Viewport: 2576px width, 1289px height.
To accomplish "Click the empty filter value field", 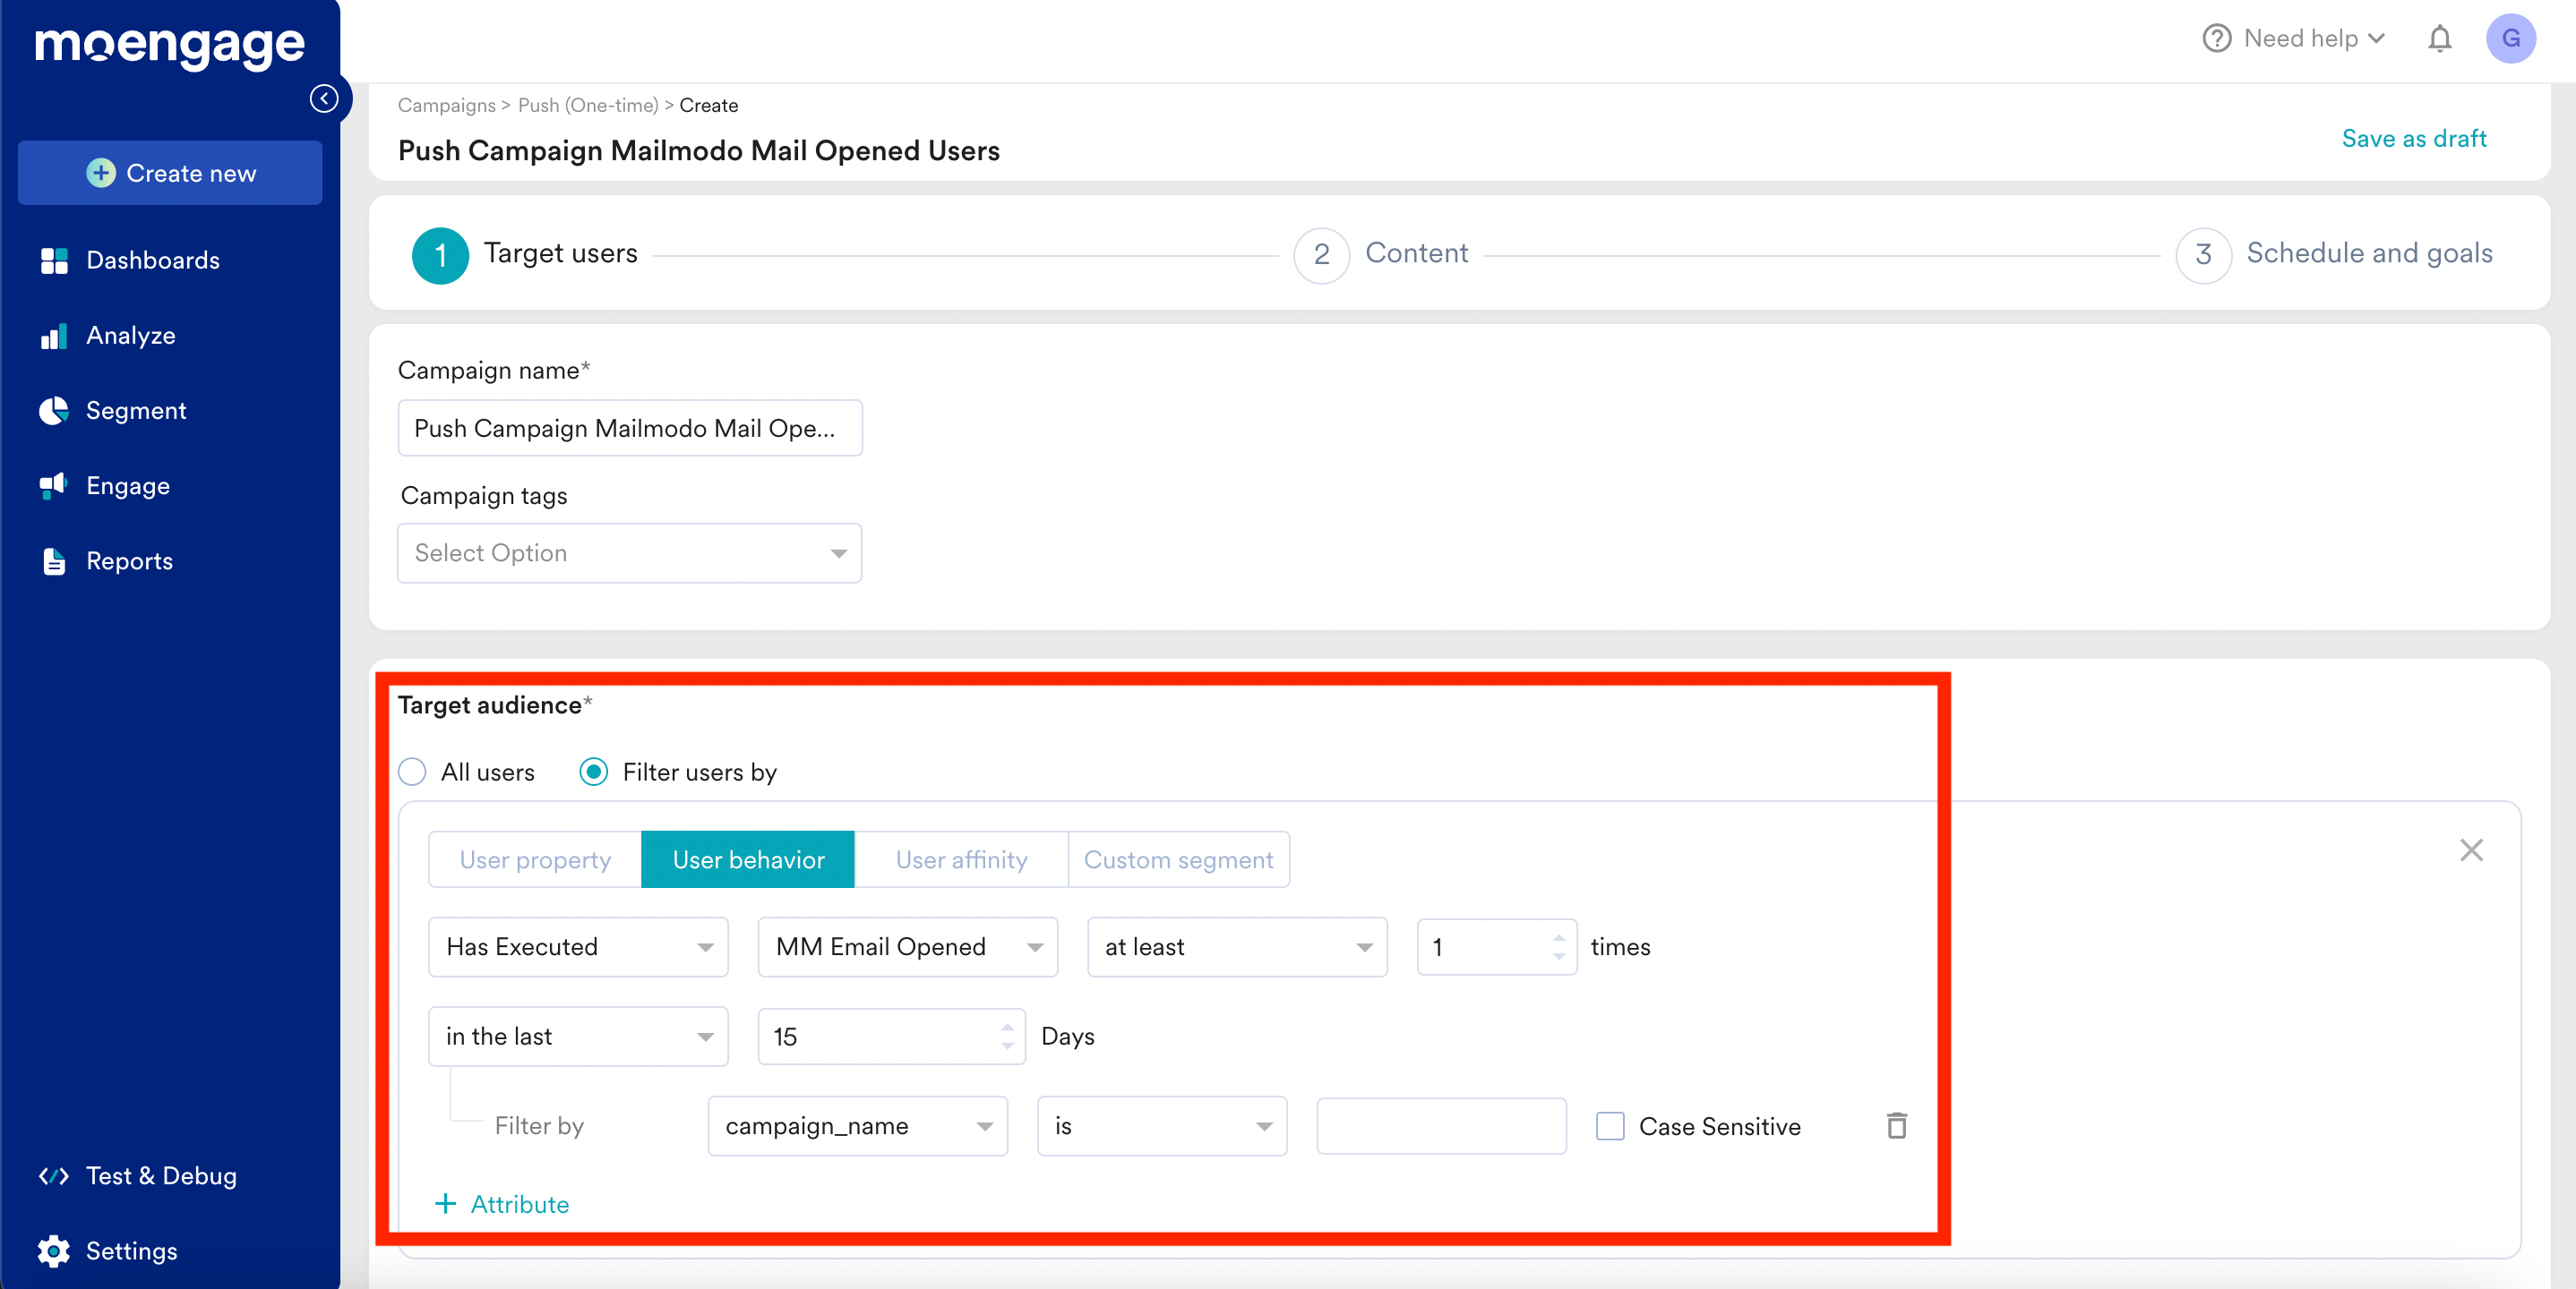I will (x=1441, y=1126).
